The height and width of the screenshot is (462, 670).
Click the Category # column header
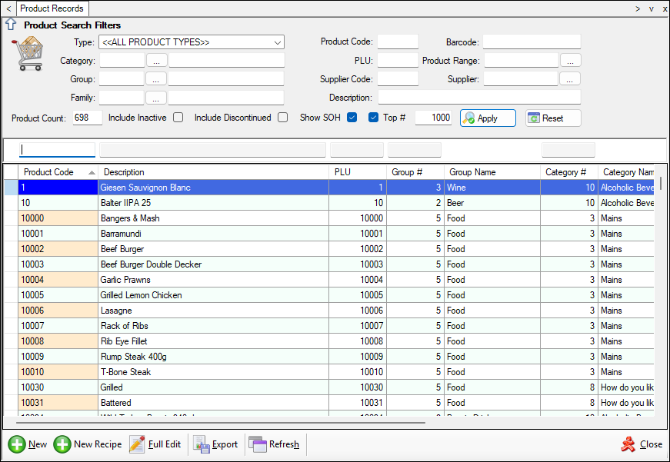point(569,172)
